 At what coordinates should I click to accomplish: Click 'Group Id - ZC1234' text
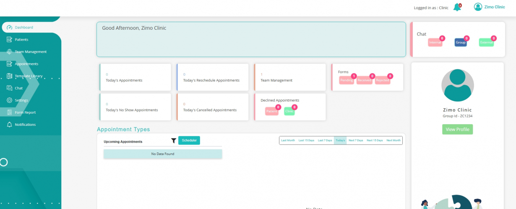pyautogui.click(x=457, y=116)
